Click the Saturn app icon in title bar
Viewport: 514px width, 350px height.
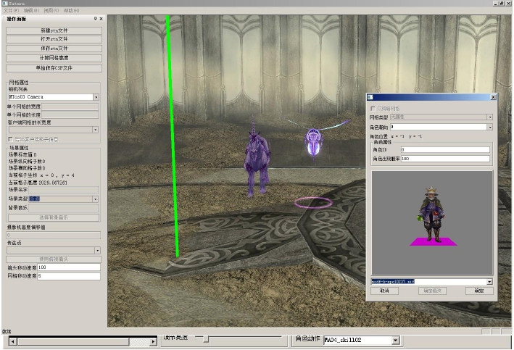[4, 4]
